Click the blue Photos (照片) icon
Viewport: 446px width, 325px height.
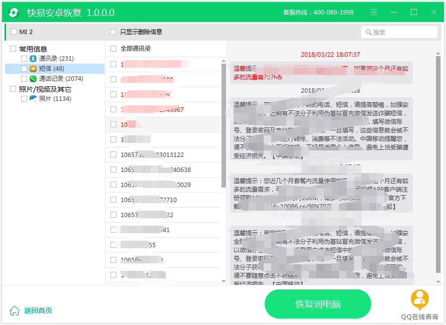tap(33, 99)
